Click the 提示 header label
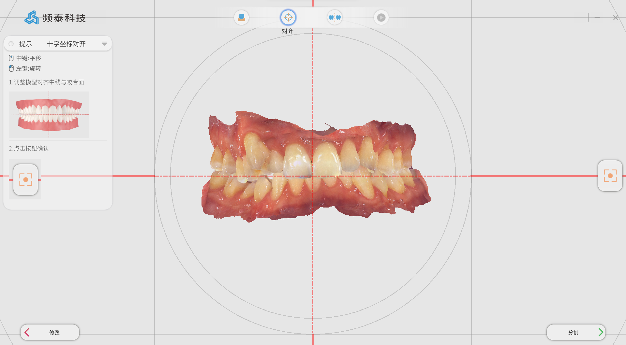The width and height of the screenshot is (626, 345). click(x=25, y=44)
